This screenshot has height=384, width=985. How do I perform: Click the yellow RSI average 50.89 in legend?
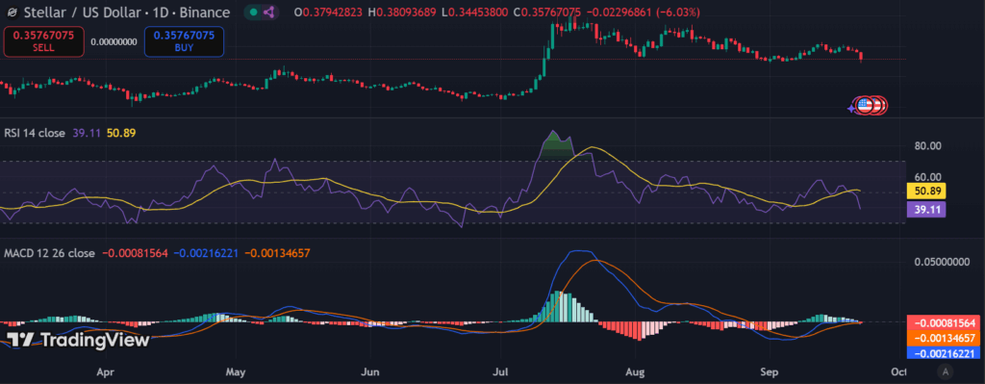tap(121, 133)
